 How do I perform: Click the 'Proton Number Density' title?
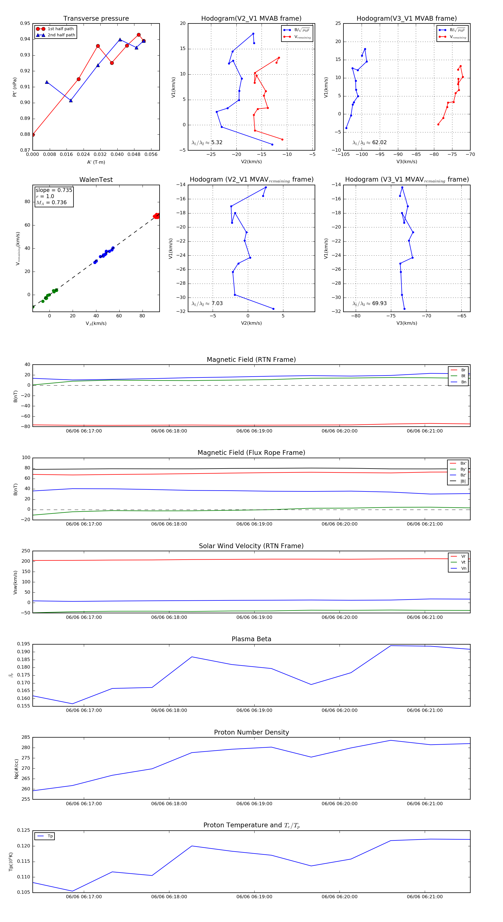(251, 732)
